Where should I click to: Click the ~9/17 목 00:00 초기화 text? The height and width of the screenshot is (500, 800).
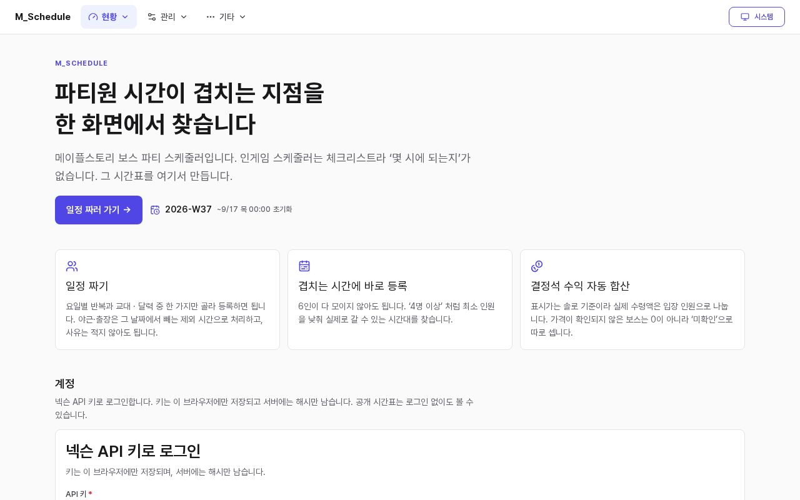point(254,209)
